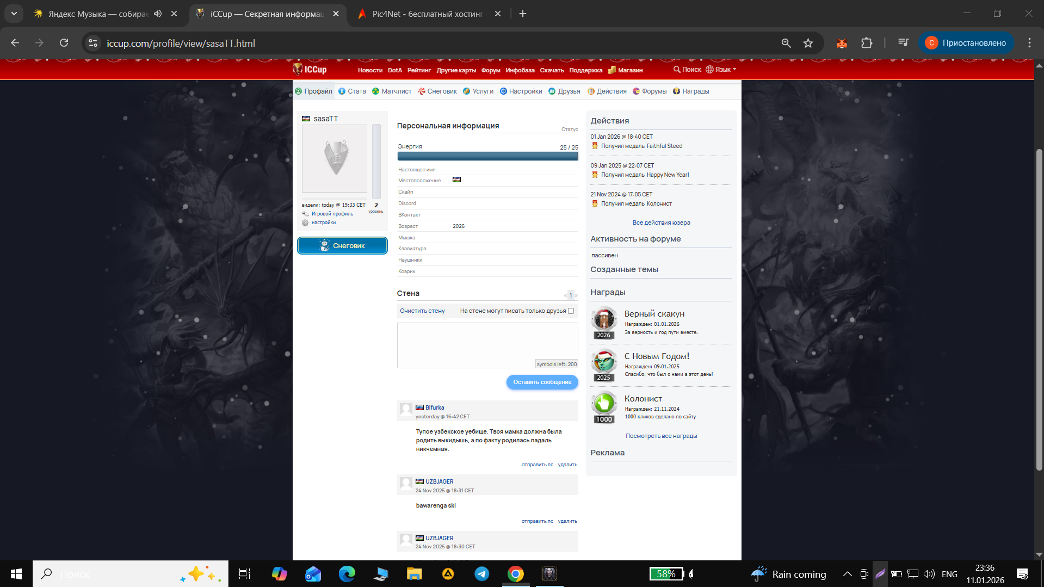The height and width of the screenshot is (587, 1044).
Task: Click the С Новым Годом 2025 medal icon
Action: (x=604, y=365)
